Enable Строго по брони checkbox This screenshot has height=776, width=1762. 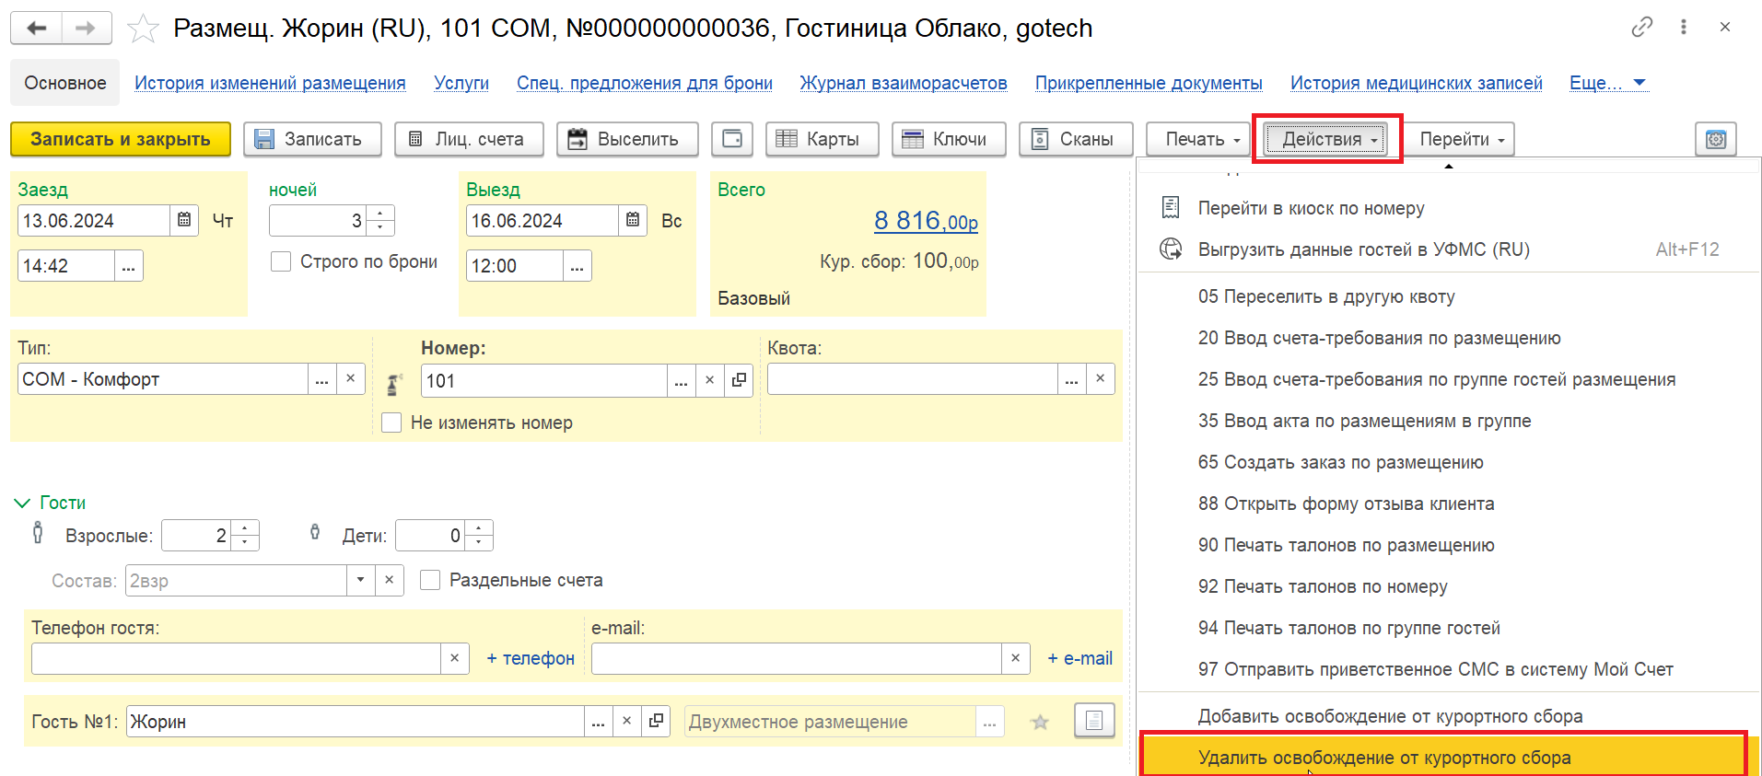[281, 261]
